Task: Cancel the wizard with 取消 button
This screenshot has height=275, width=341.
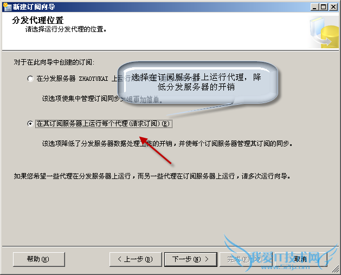Action: pyautogui.click(x=300, y=259)
